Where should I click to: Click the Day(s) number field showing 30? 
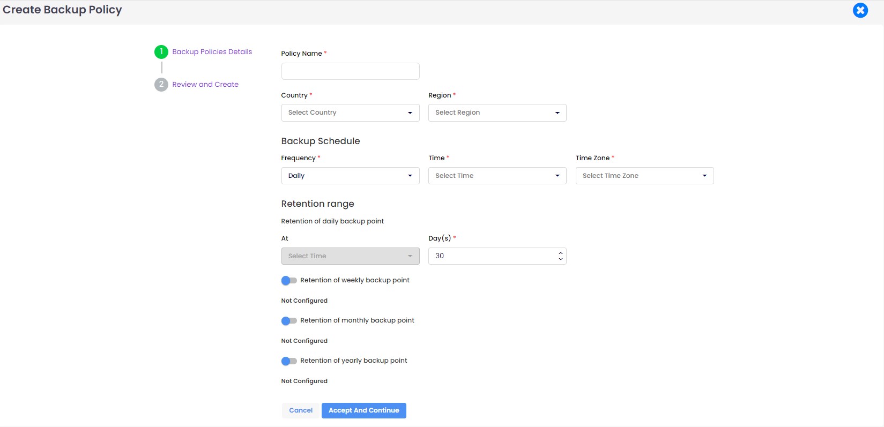pyautogui.click(x=497, y=256)
